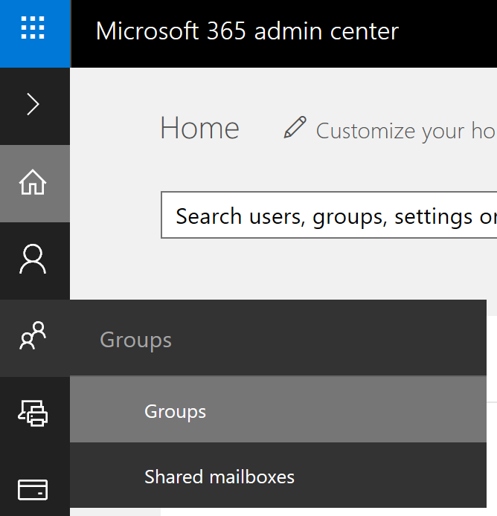Open Resources via printer devices icon
Viewport: 497px width, 516px height.
coord(33,413)
